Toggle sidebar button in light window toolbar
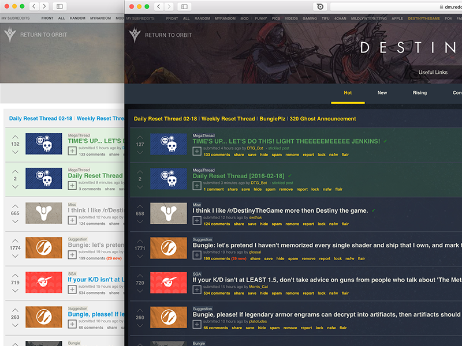This screenshot has width=462, height=346. point(59,6)
